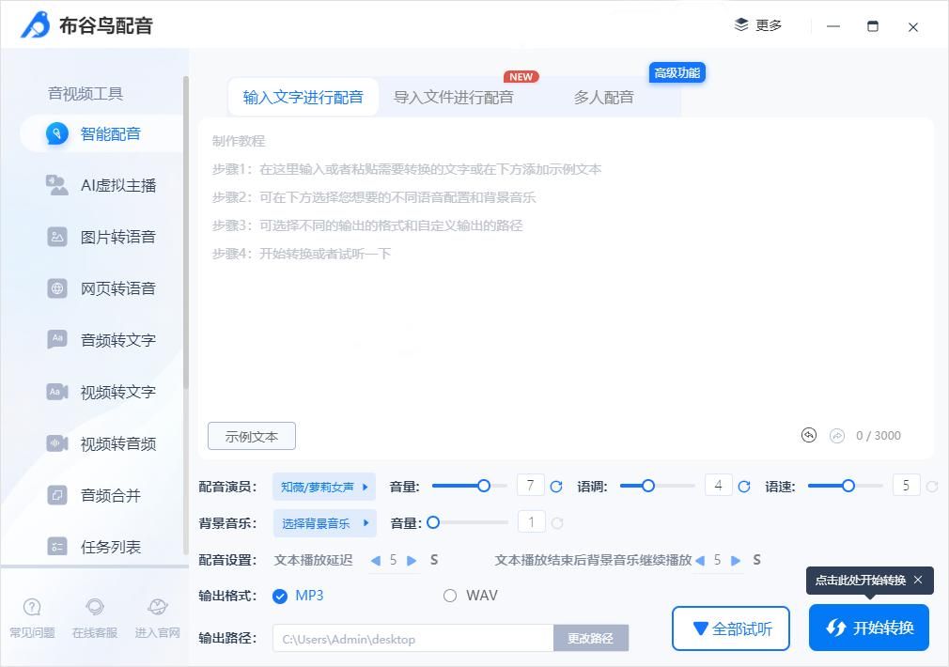Viewport: 949px width, 667px height.
Task: Click the 布谷鸟配音 bird logo icon
Action: [35, 24]
